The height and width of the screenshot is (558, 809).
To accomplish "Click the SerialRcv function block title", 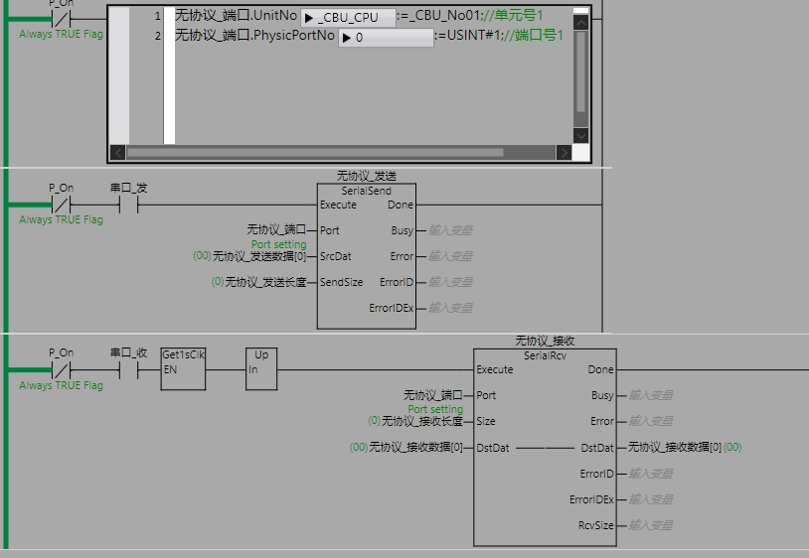I will coord(545,355).
